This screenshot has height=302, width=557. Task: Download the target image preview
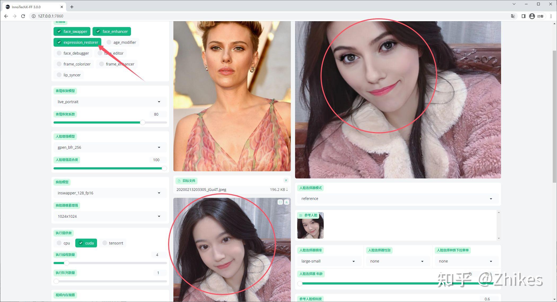287,202
